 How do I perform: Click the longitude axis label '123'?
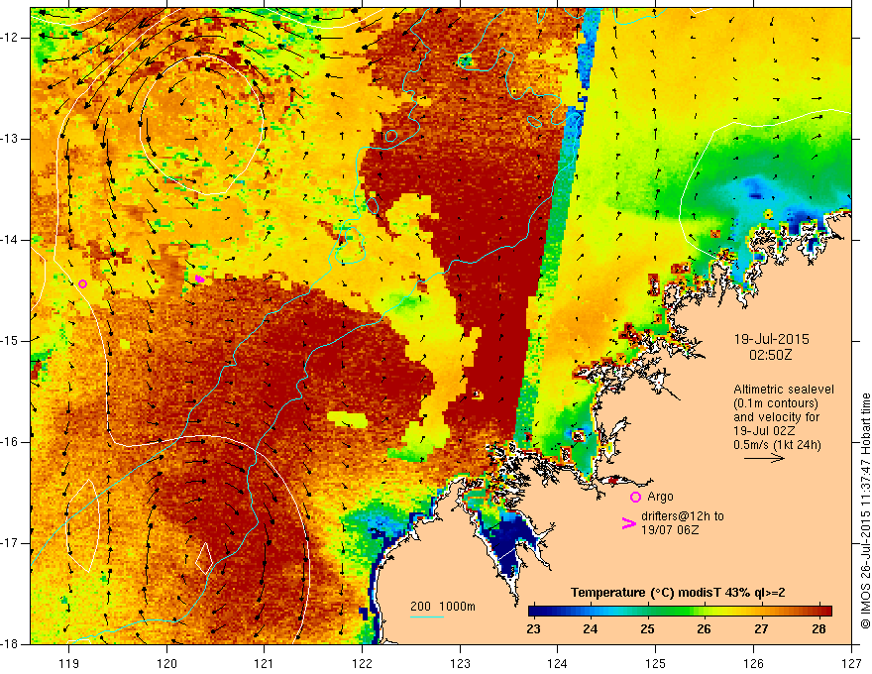pyautogui.click(x=460, y=663)
